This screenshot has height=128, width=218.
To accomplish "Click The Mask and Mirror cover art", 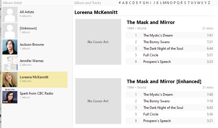I will [98, 42].
